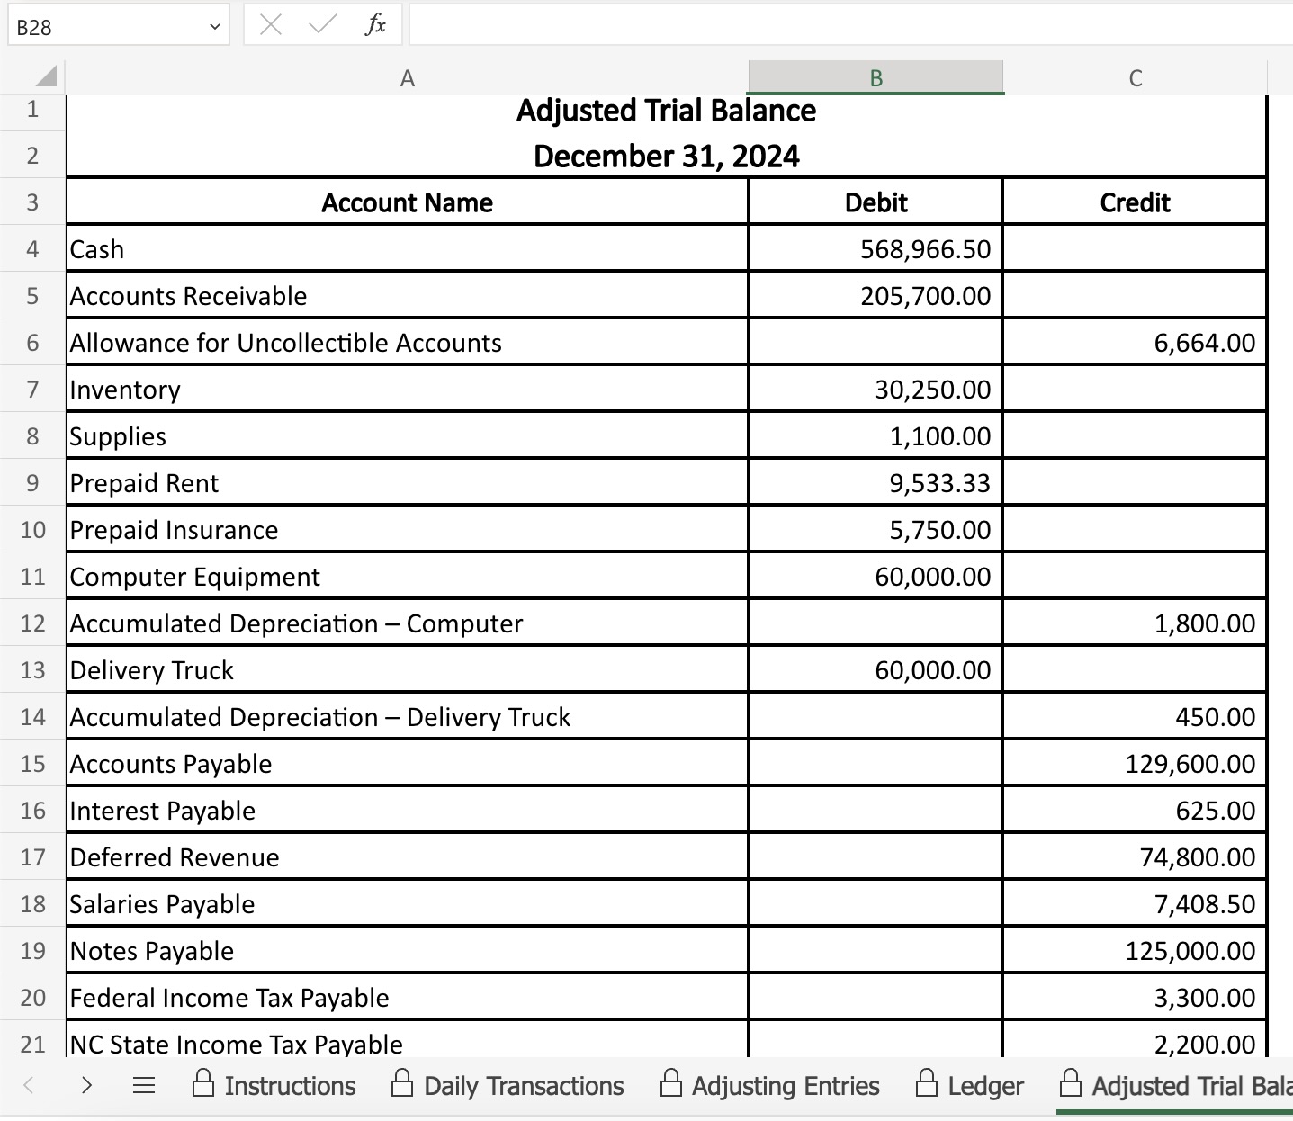Click the Credit header cell

coord(1135,202)
